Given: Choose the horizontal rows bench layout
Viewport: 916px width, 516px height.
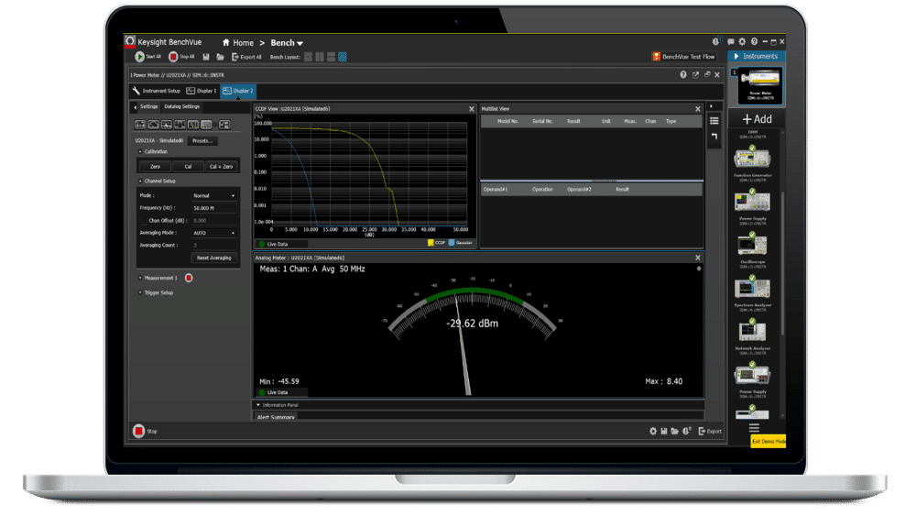Looking at the screenshot, I should (x=332, y=57).
